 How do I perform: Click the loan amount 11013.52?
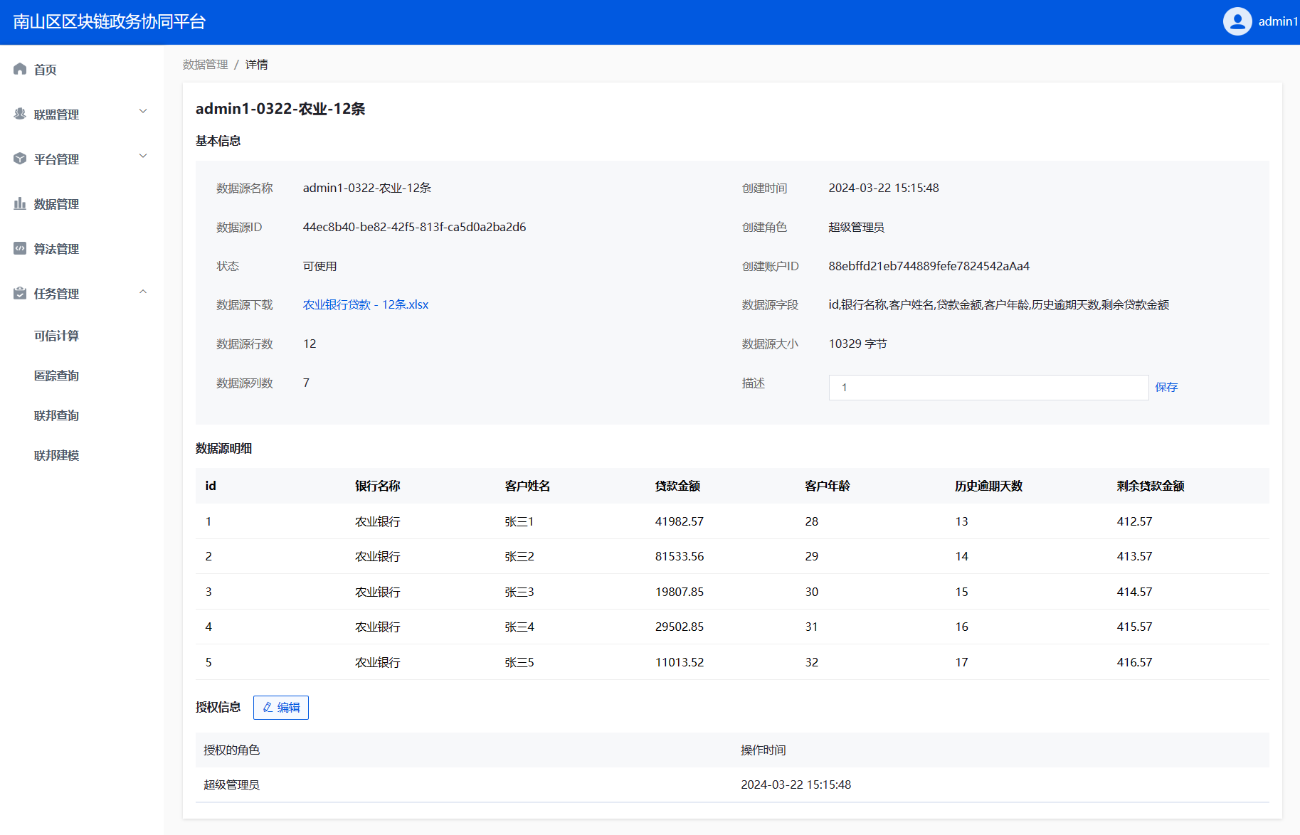(680, 662)
